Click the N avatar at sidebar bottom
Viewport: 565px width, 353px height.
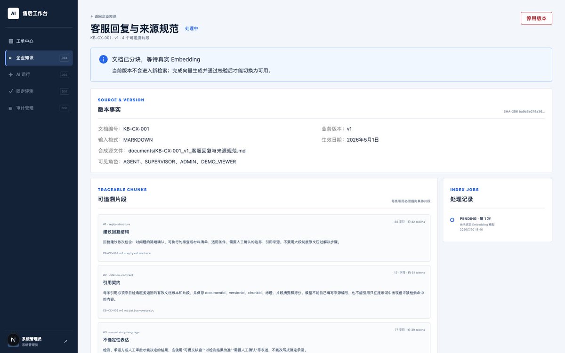(13, 341)
